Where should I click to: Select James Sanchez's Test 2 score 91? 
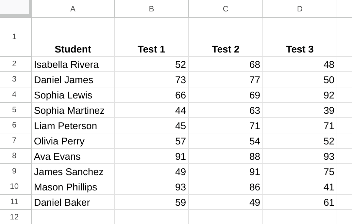[x=226, y=172]
